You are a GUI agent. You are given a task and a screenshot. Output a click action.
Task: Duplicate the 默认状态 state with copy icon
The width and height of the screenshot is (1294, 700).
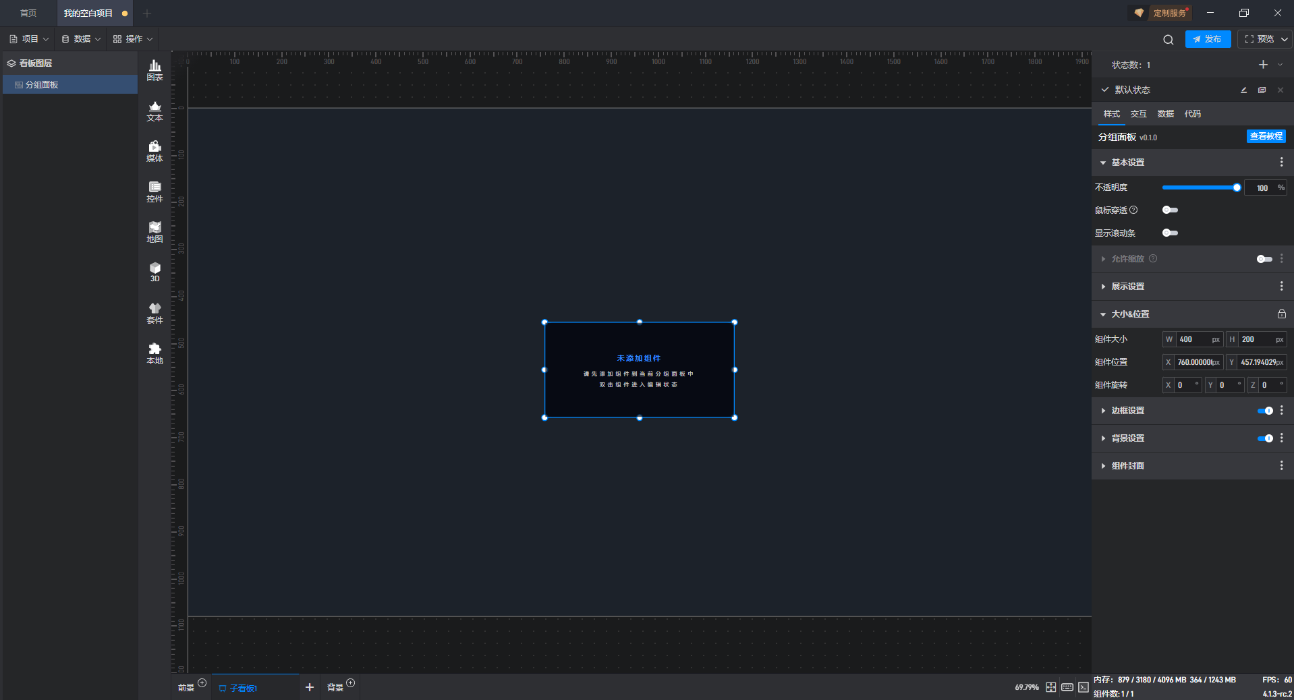[1262, 90]
